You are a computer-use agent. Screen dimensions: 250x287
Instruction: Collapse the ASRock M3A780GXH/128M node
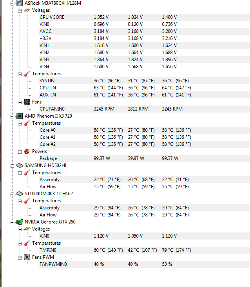[13, 3]
